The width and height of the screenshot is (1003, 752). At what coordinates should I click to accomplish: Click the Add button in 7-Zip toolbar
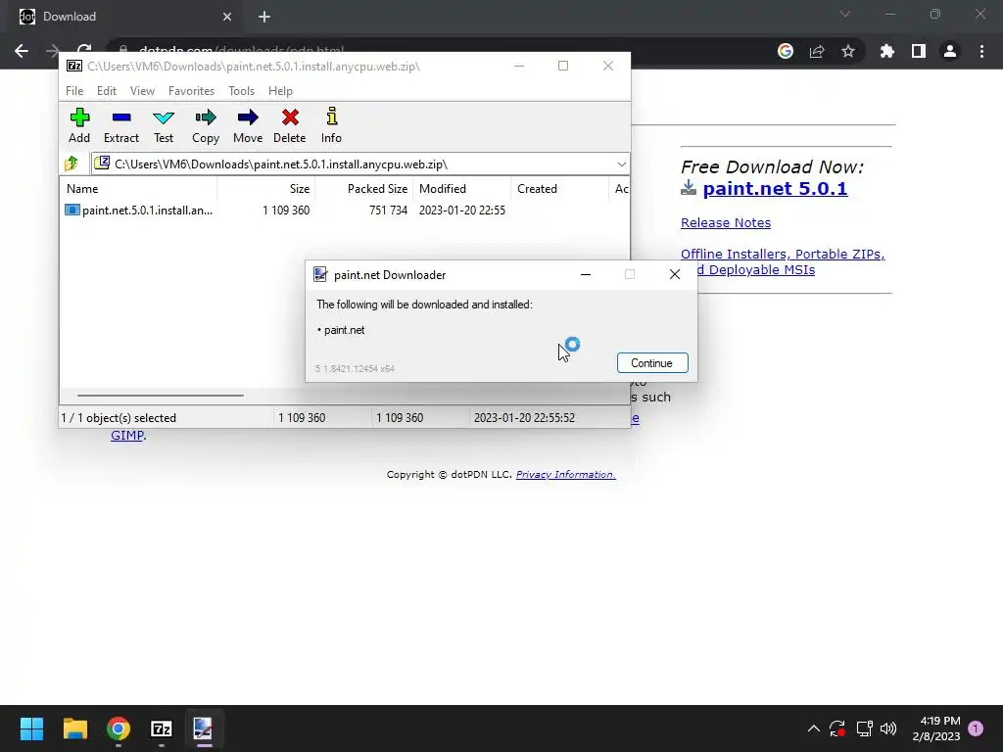click(x=79, y=125)
